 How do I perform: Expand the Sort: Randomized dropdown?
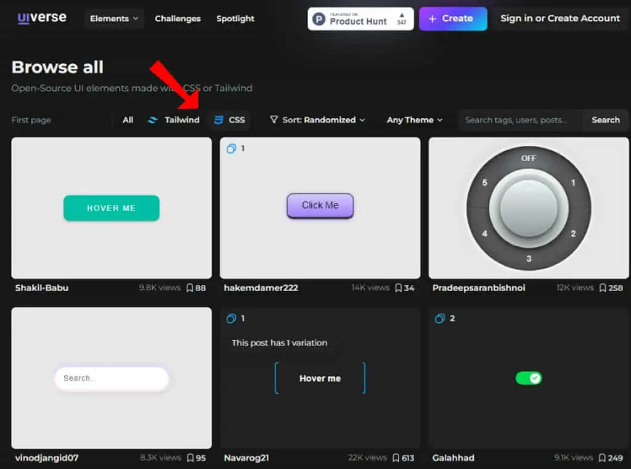(317, 120)
